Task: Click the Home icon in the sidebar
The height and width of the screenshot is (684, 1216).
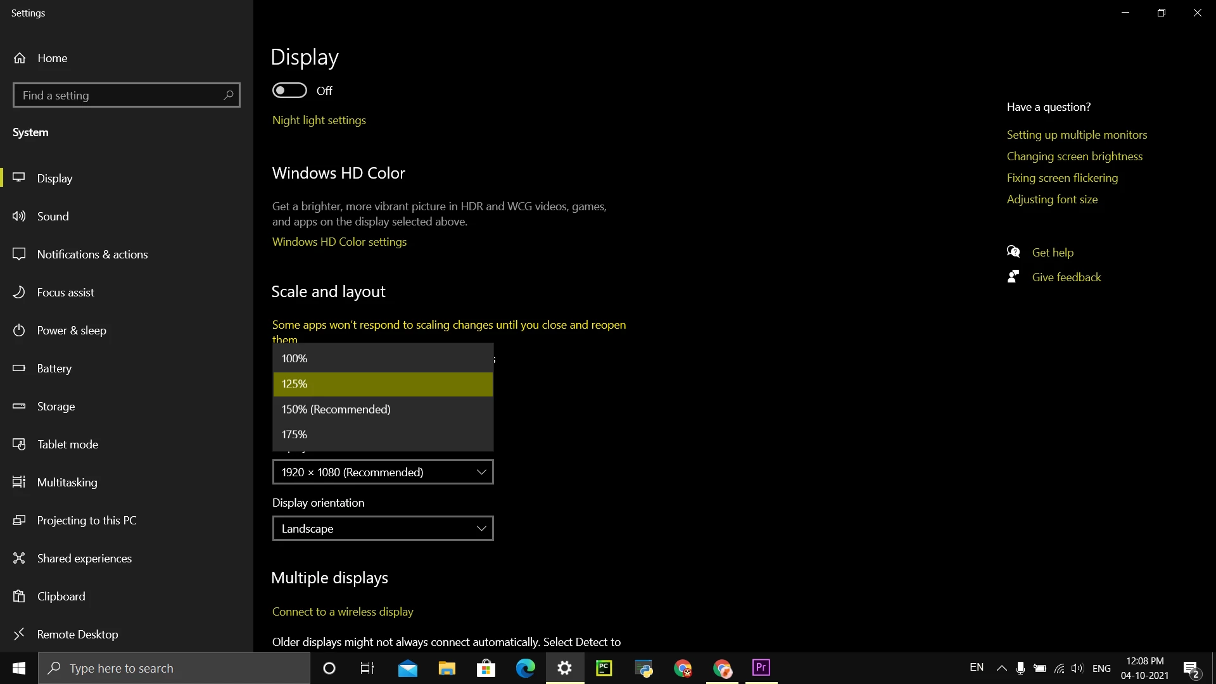Action: tap(20, 58)
